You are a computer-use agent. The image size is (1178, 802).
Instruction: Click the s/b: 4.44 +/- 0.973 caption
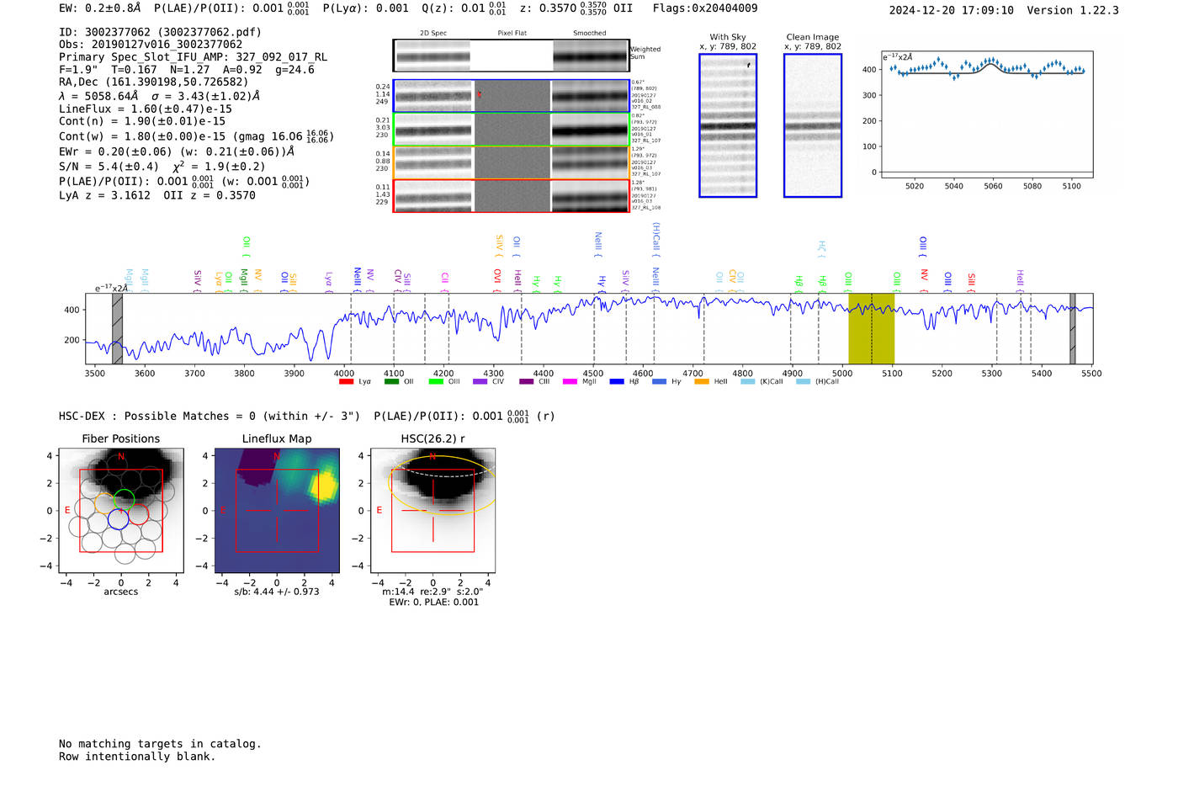tap(277, 592)
